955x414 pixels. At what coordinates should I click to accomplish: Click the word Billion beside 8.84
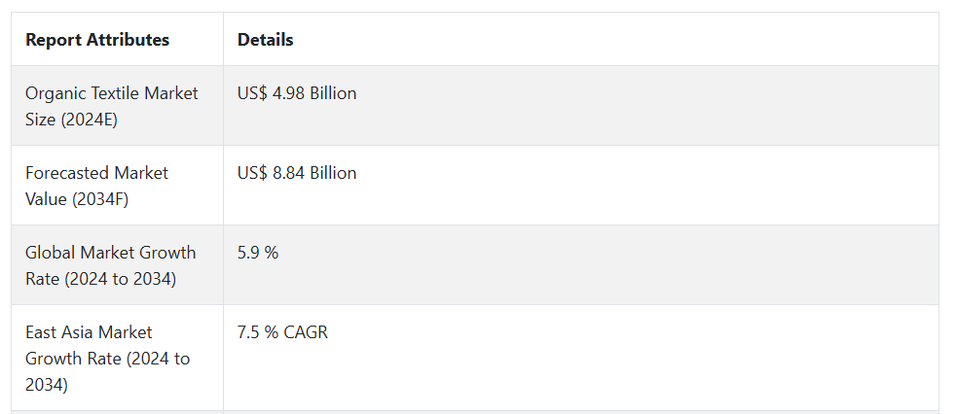tap(333, 173)
